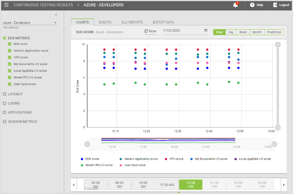Viewport: 293px width, 194px height.
Task: Open the hamburger navigation menu
Action: 6,5
